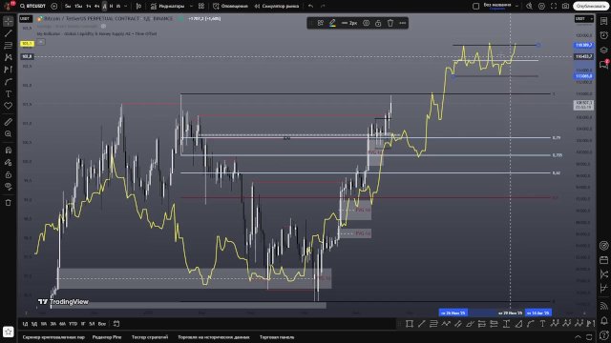The height and width of the screenshot is (343, 611).
Task: Open Скринер криптовалютных пар tab
Action: pyautogui.click(x=53, y=337)
